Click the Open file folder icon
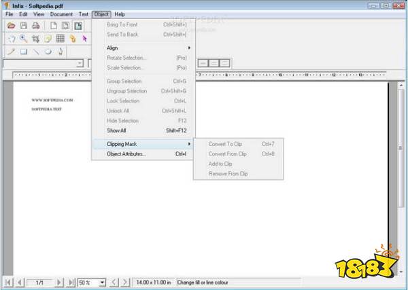The image size is (408, 290). coord(11,26)
